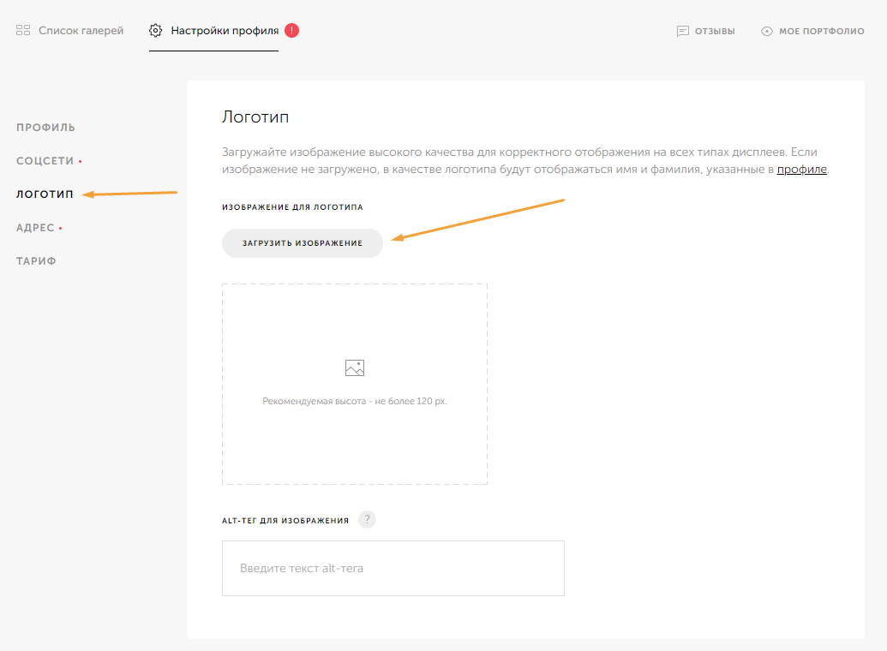This screenshot has width=887, height=651.
Task: Select the Логотип sidebar item
Action: (x=45, y=194)
